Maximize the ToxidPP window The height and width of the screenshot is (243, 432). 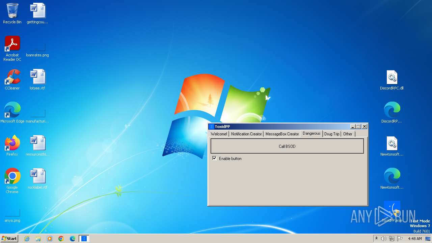click(x=358, y=127)
